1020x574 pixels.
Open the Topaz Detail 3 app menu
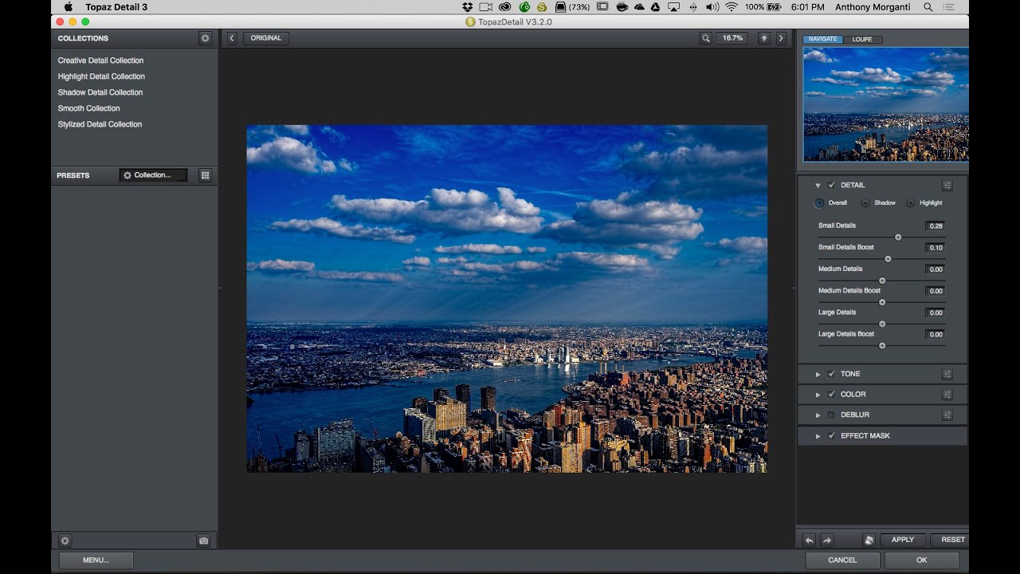click(x=116, y=7)
